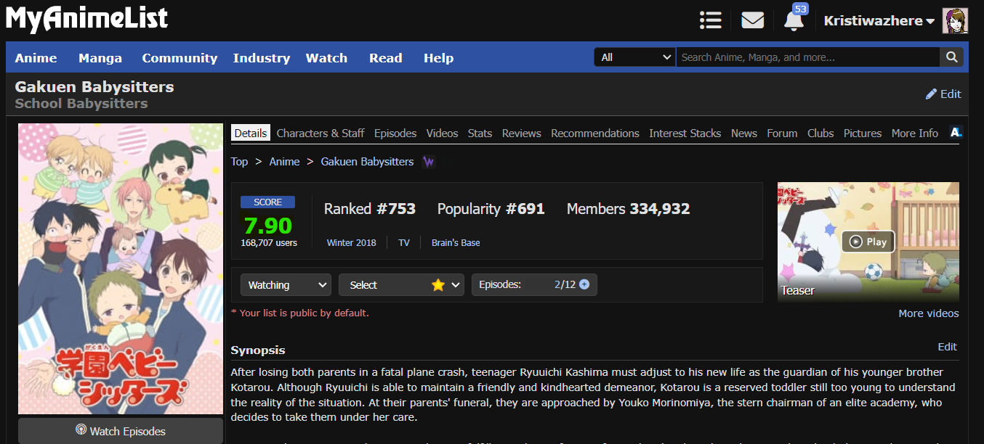Open the Help menu
This screenshot has height=444, width=984.
(x=438, y=58)
